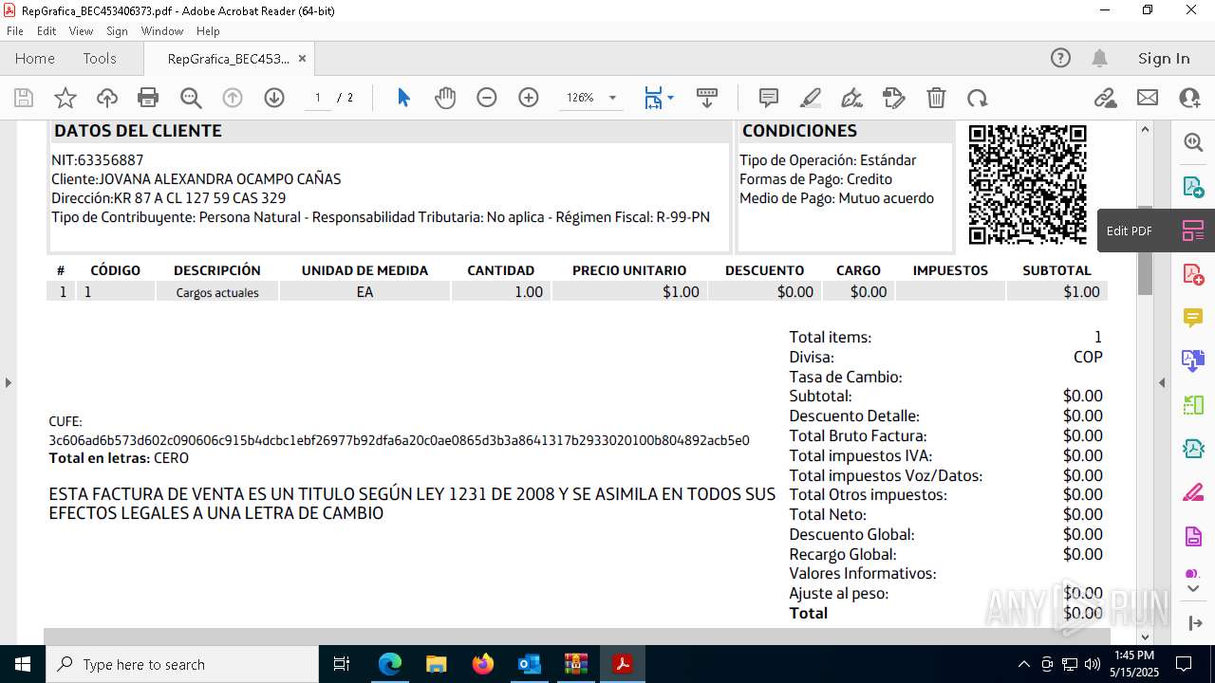The width and height of the screenshot is (1215, 683).
Task: Open Windows Start menu
Action: click(x=22, y=664)
